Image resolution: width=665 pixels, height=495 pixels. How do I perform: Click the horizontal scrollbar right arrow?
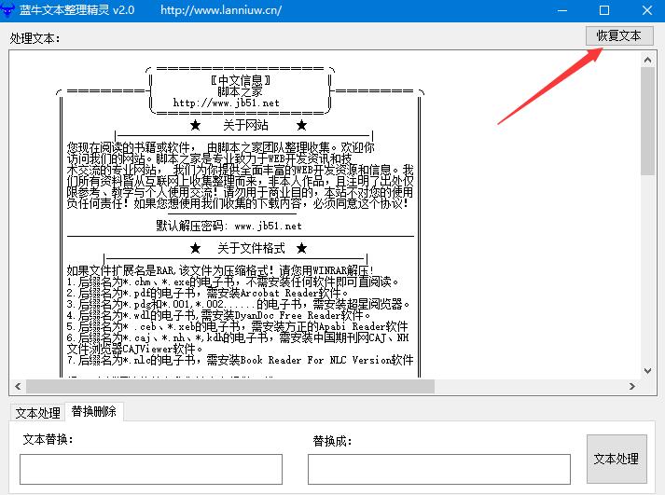(632, 386)
